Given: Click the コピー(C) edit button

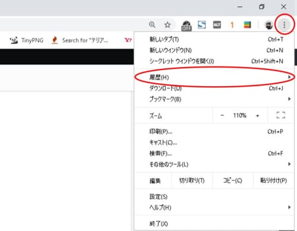Looking at the screenshot, I should point(233,181).
